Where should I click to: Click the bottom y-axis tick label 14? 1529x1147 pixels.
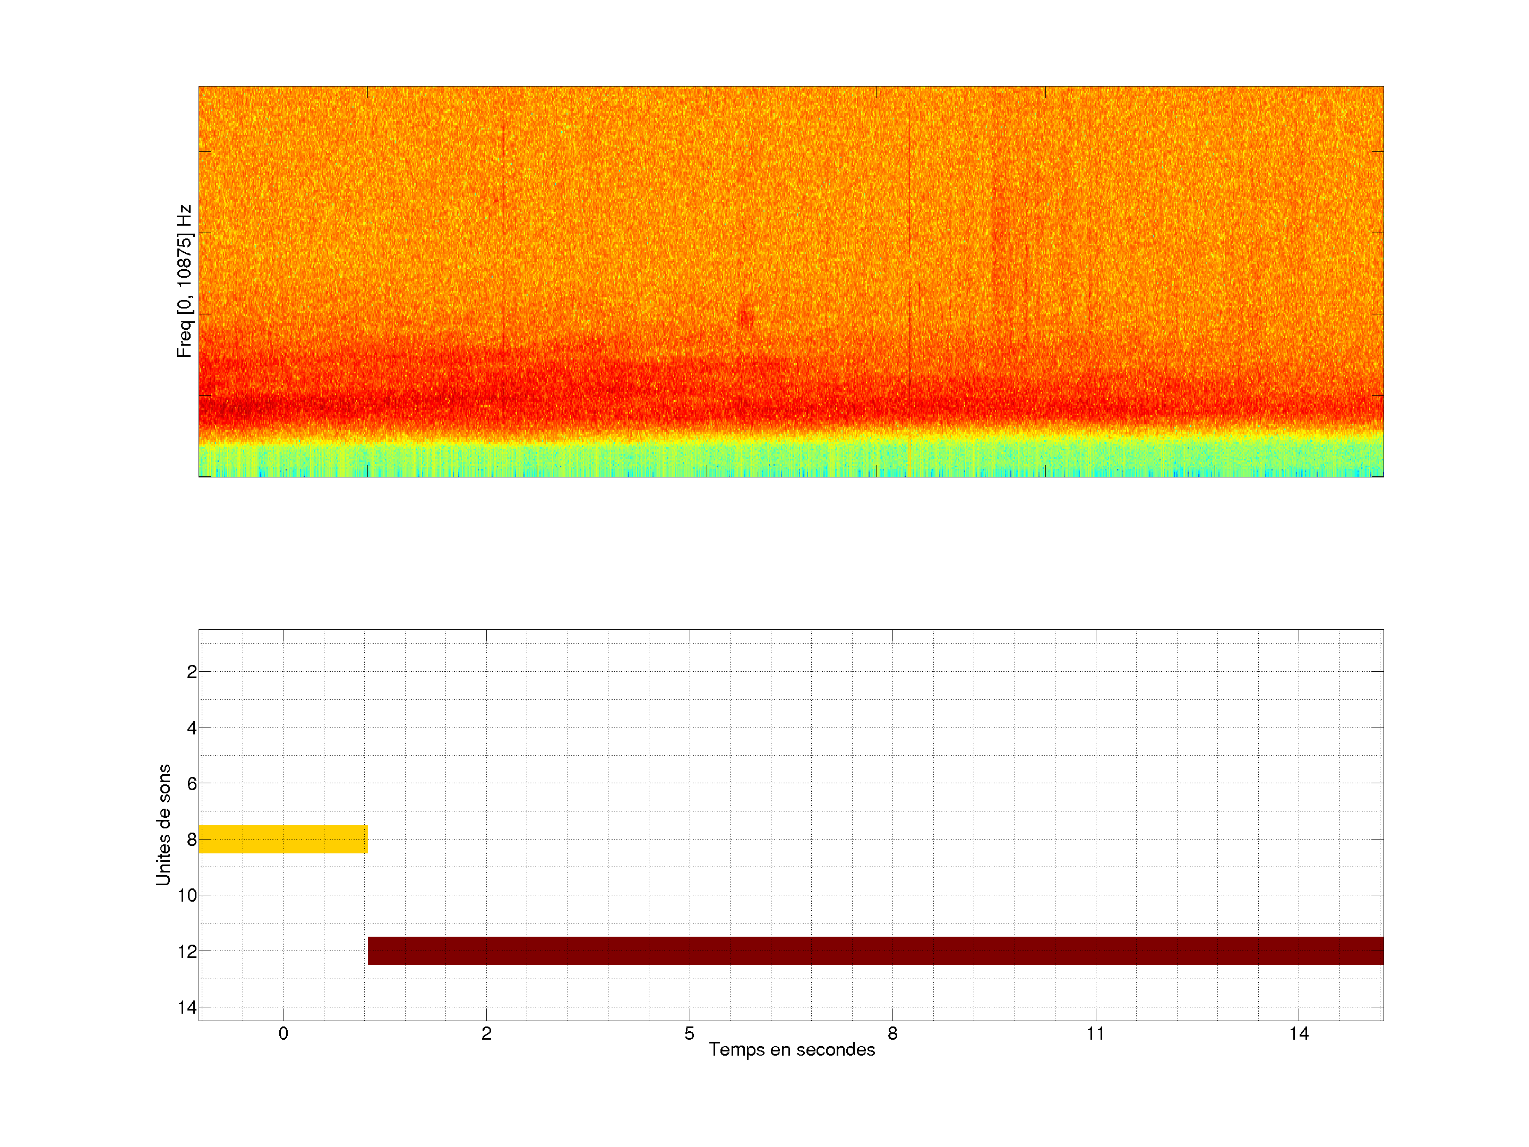coord(187,1007)
